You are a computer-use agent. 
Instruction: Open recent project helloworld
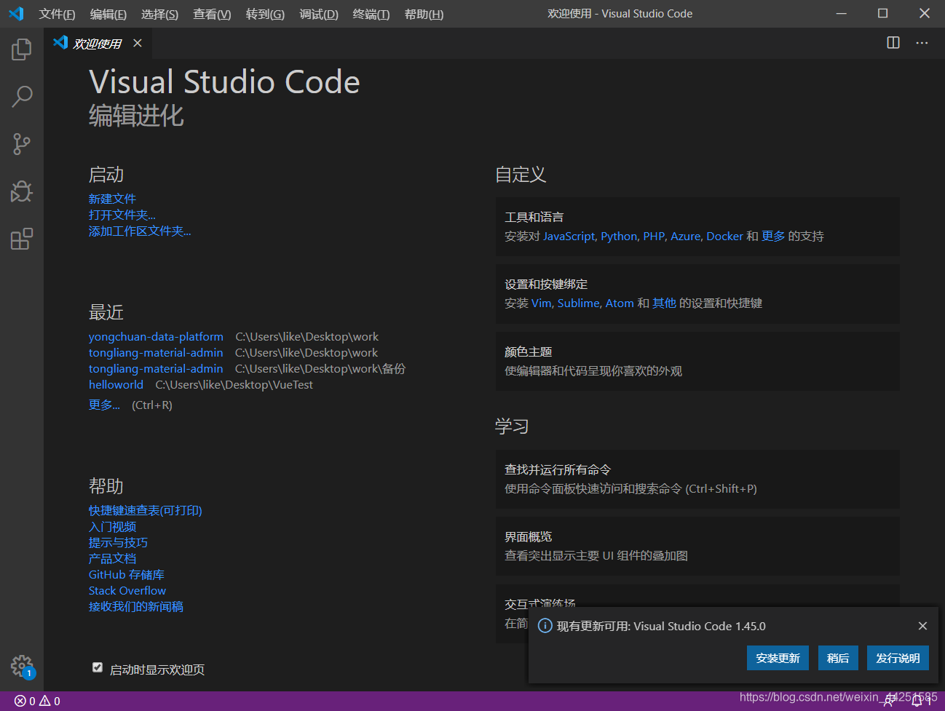point(116,384)
